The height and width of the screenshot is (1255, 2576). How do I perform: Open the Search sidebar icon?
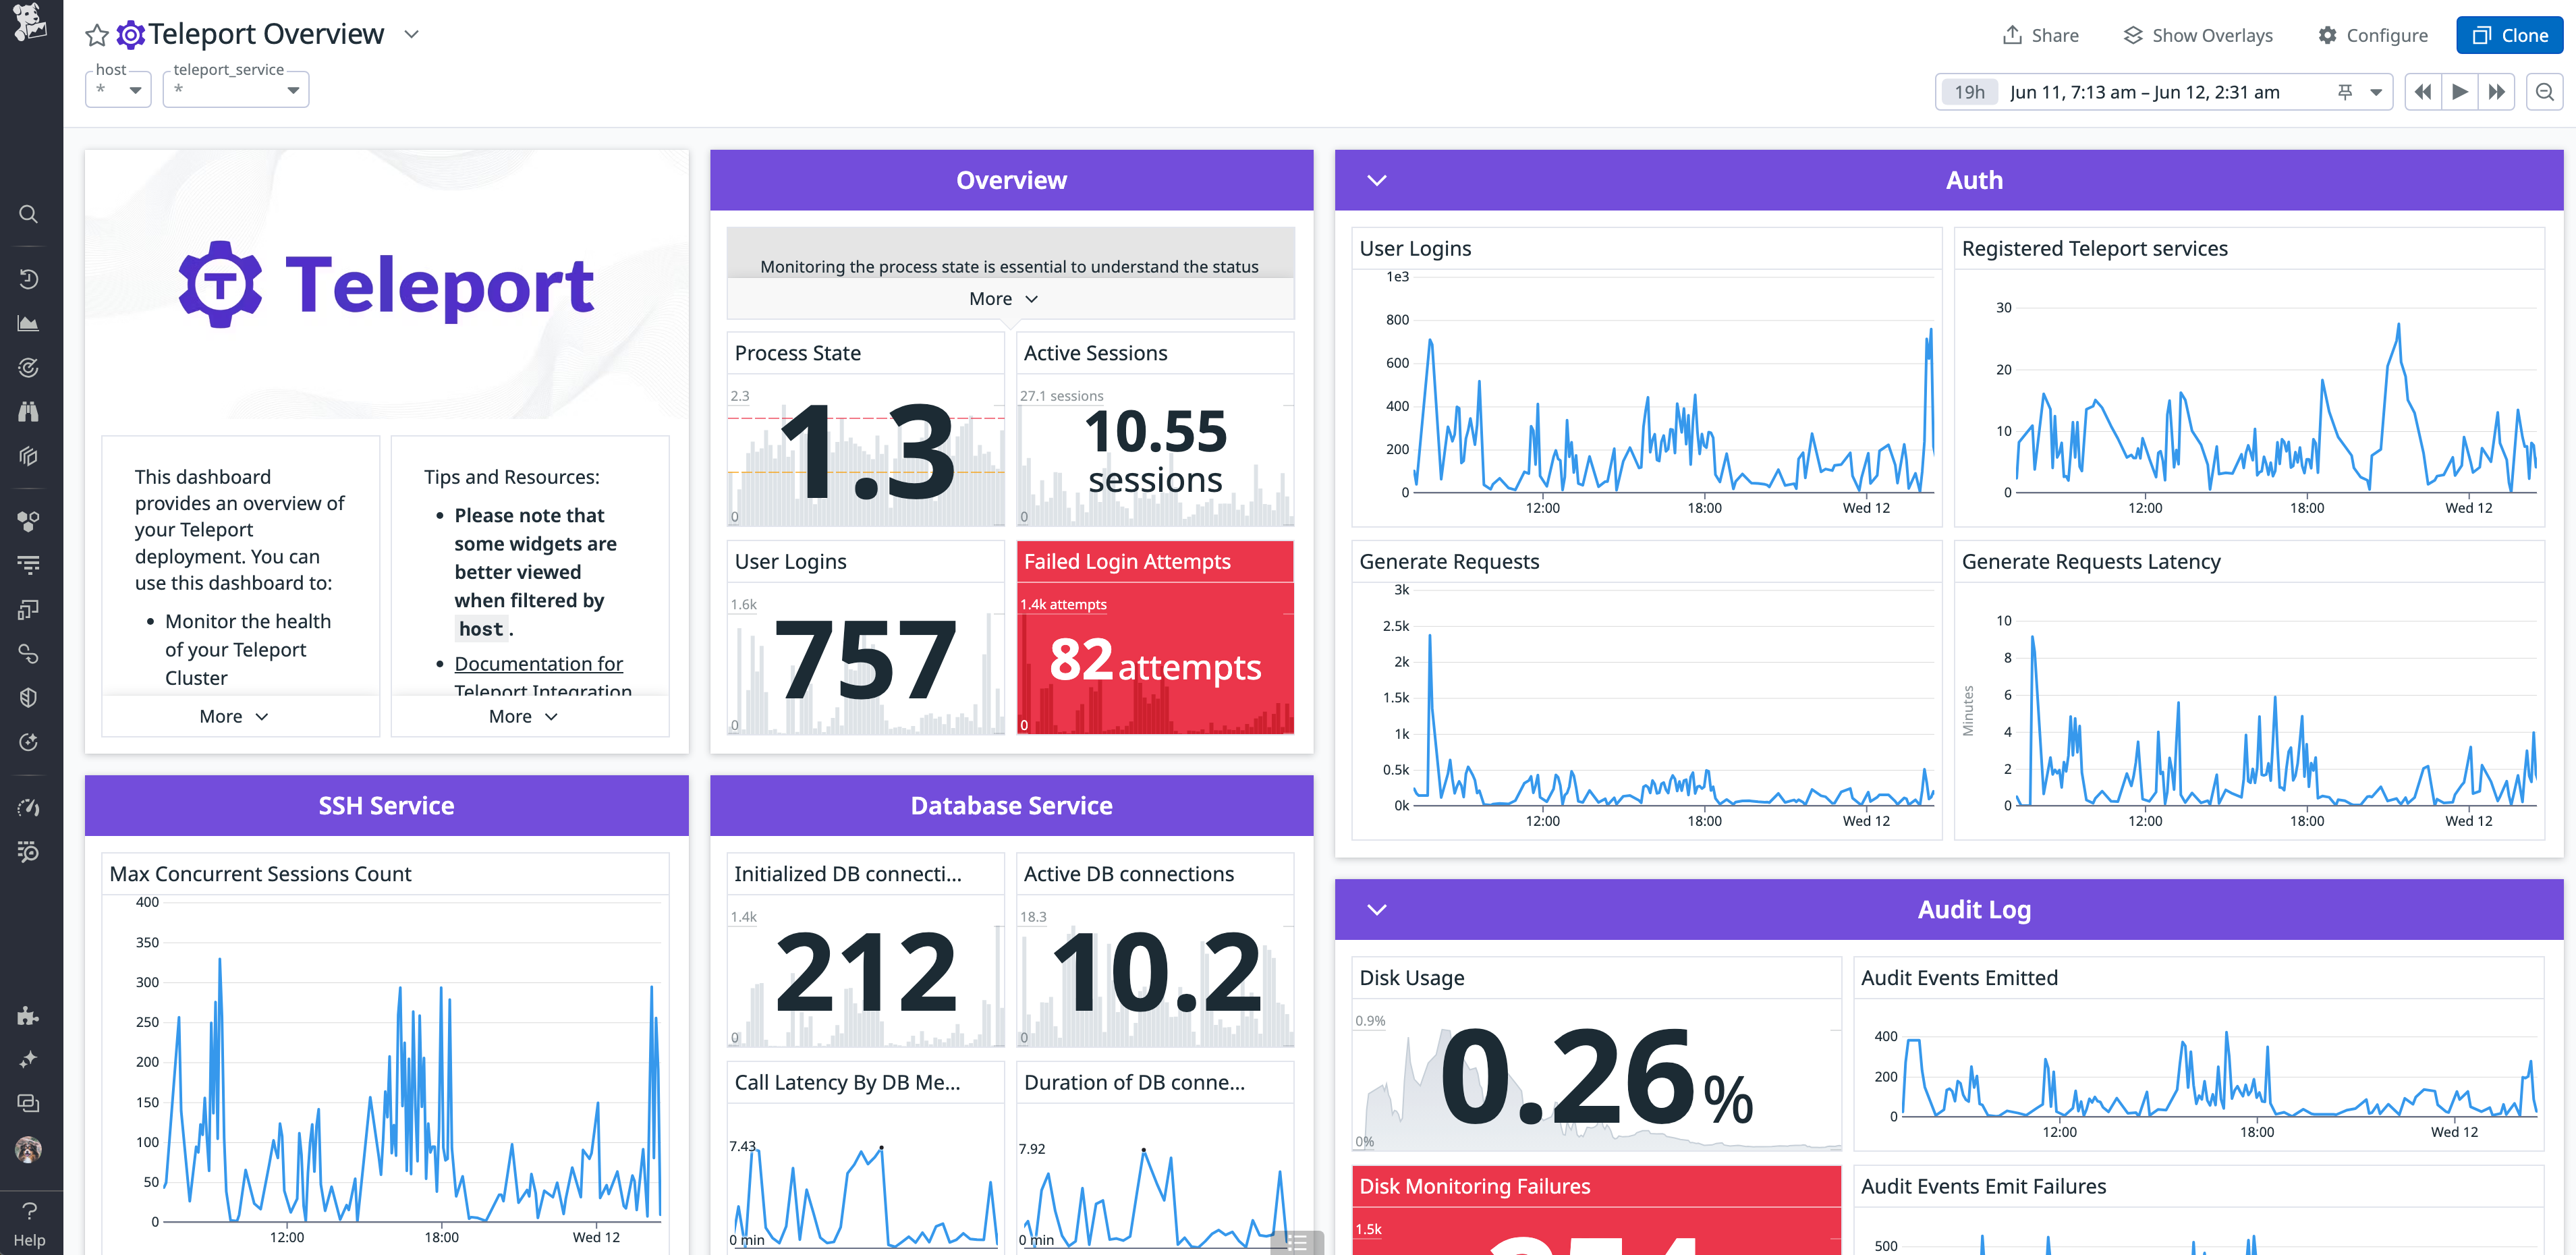[28, 213]
